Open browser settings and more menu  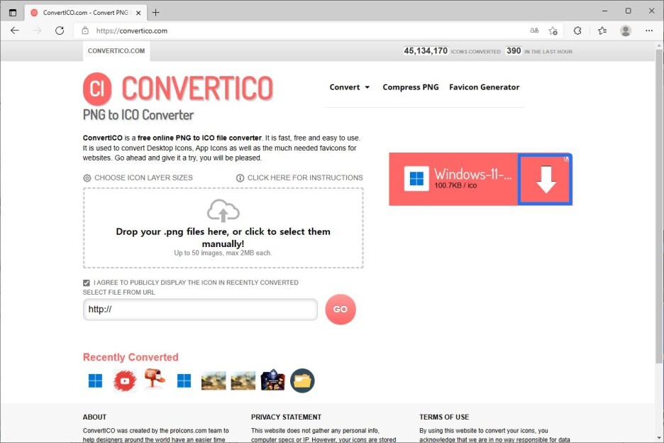pos(649,31)
